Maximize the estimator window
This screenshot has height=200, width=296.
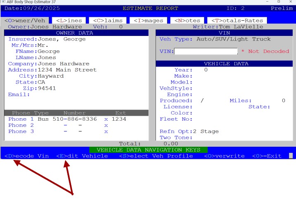[278, 2]
